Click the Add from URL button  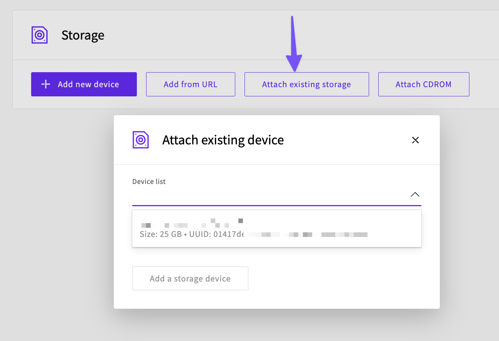pos(191,84)
